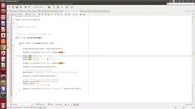Image resolution: width=195 pixels, height=109 pixels.
Task: Open the editor documents list dropdown arrow
Action: coord(190,11)
